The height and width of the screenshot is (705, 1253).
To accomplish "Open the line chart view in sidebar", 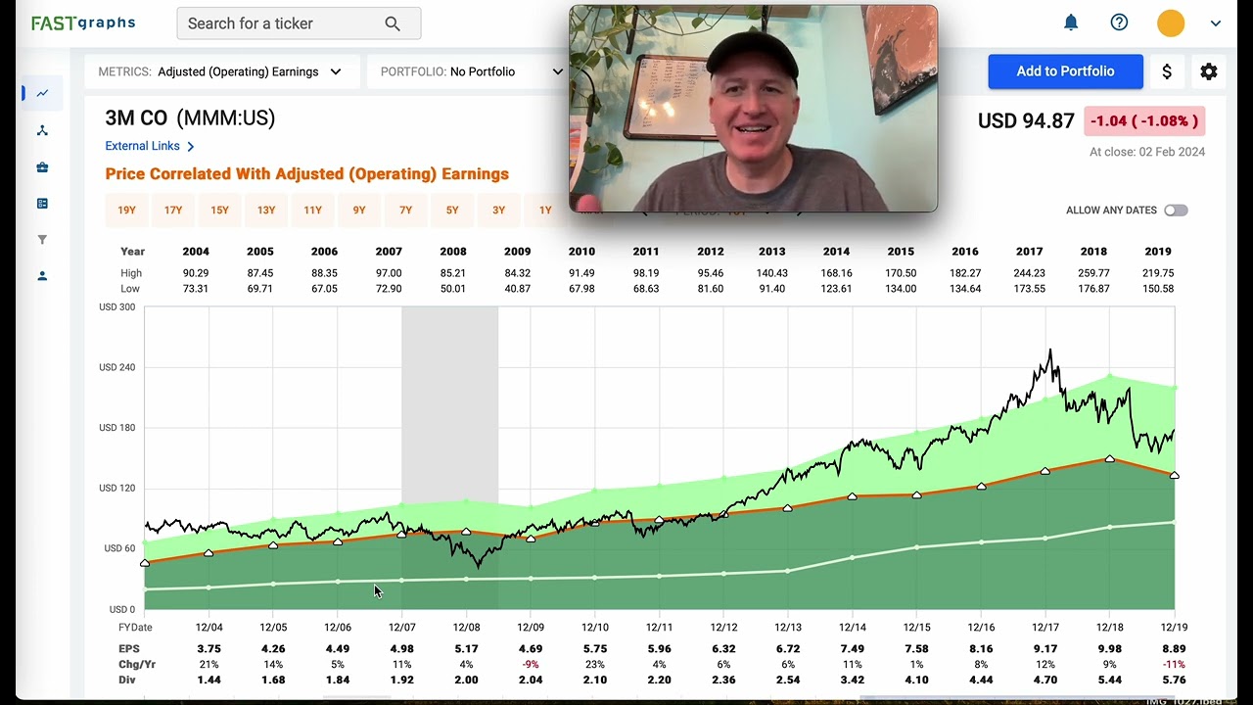I will coord(42,94).
